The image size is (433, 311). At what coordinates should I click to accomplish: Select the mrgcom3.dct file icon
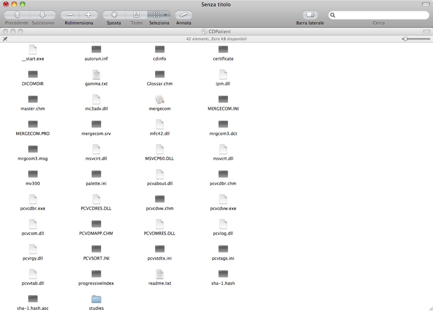tap(223, 124)
